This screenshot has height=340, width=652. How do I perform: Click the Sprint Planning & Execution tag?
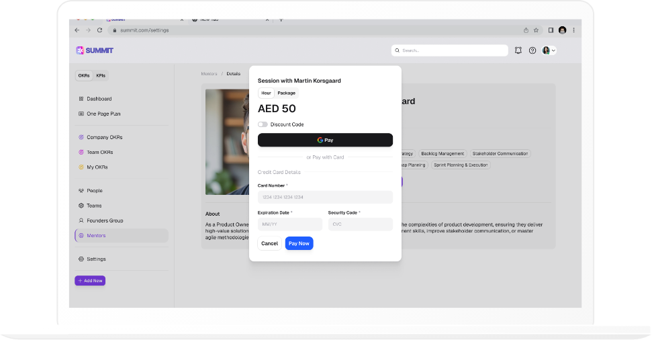coord(461,165)
